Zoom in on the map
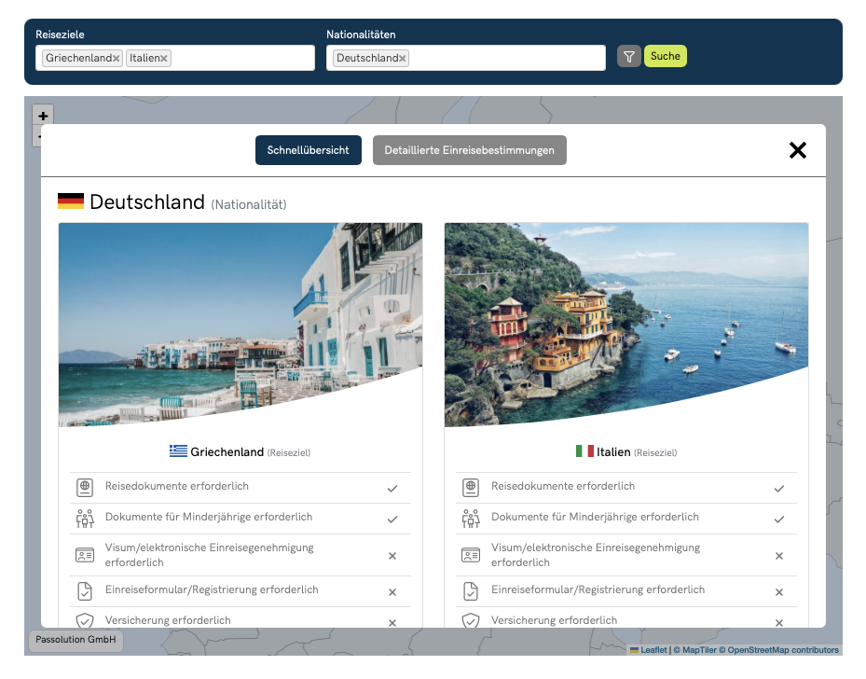866x679 pixels. click(x=43, y=116)
